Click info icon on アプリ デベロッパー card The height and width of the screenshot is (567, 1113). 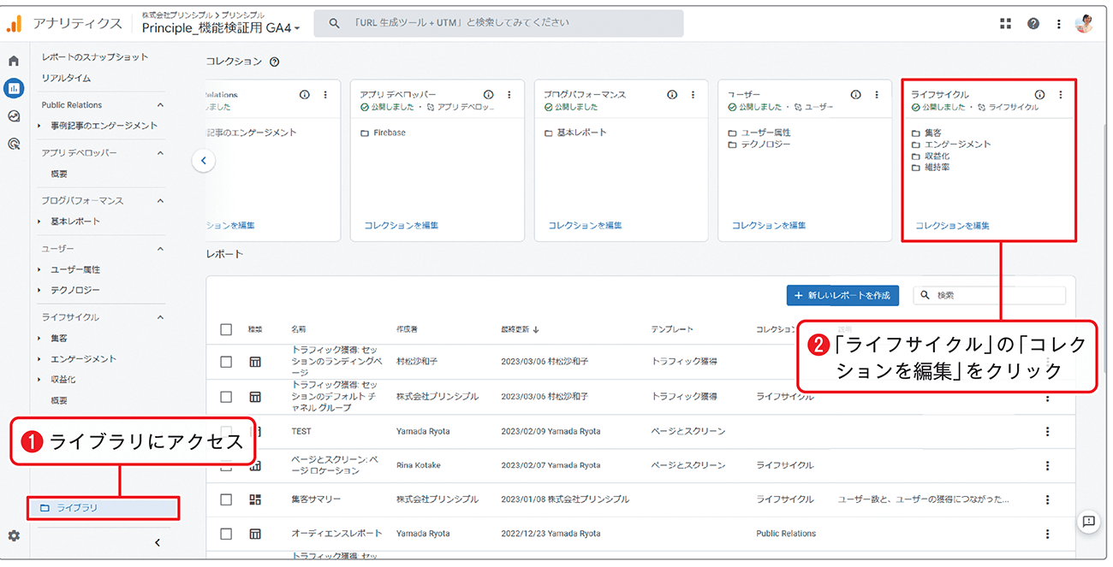[488, 95]
